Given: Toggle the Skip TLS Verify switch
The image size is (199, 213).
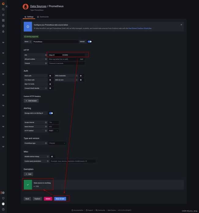Looking at the screenshot, I should (x=50, y=84).
